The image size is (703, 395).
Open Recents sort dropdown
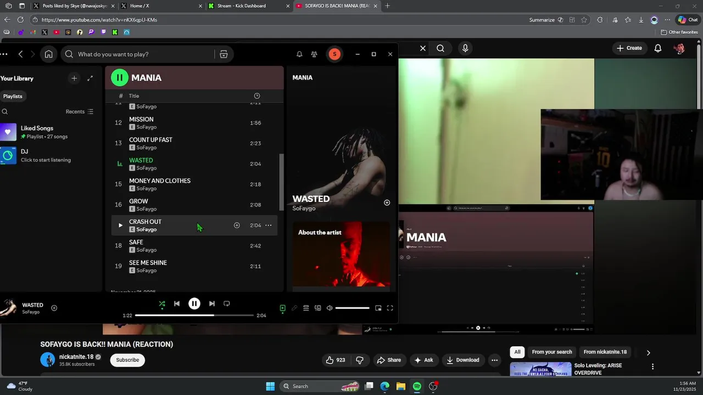coord(80,111)
